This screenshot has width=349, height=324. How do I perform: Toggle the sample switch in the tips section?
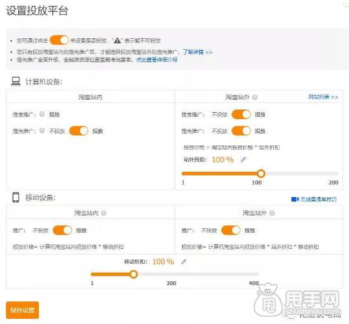(x=59, y=40)
